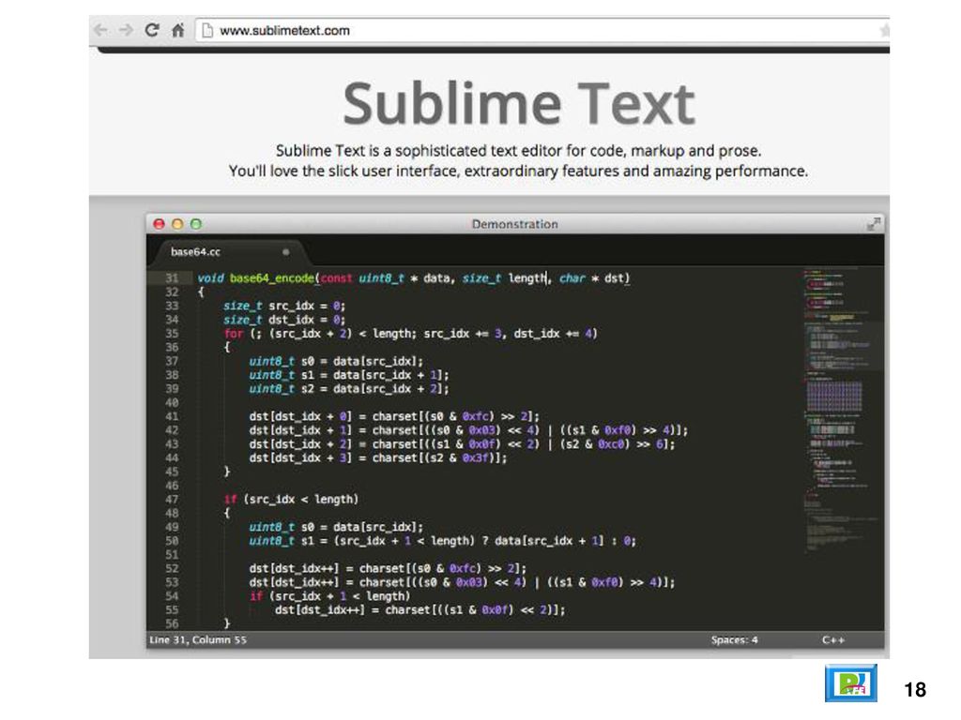Click the red close dot of Demonstration window
961x720 pixels.
click(x=160, y=224)
